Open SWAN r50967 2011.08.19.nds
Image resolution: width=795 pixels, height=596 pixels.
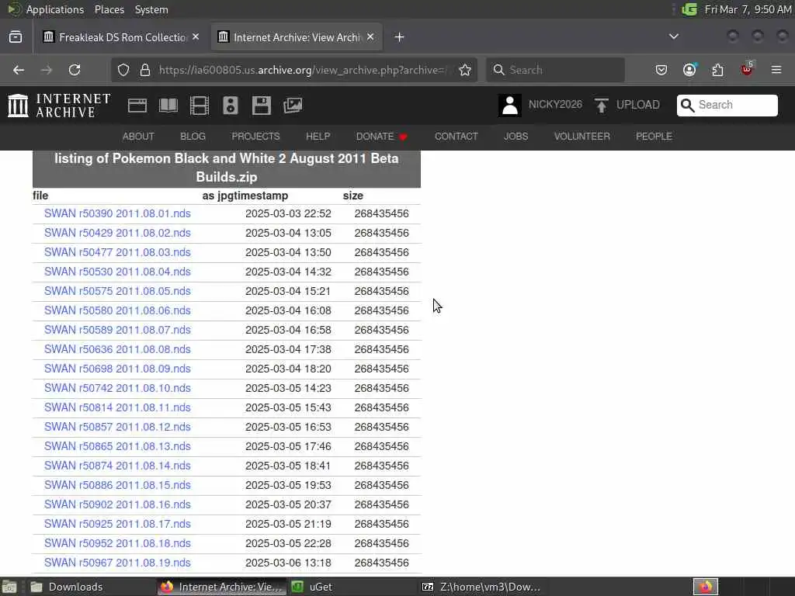click(x=117, y=563)
